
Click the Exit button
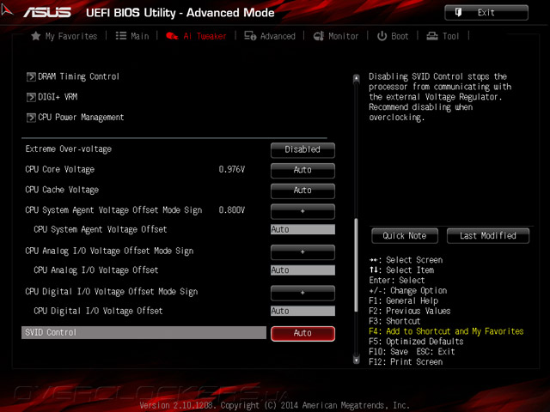486,13
